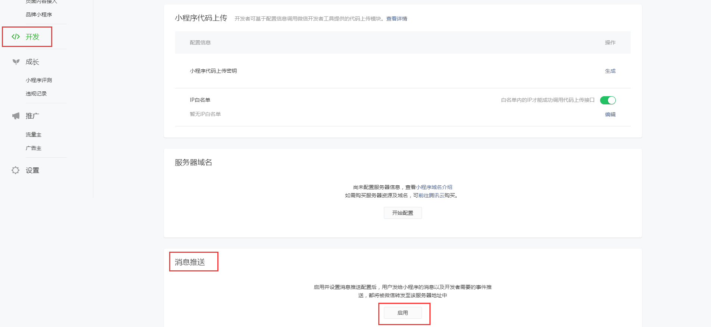Click the 配置信息 column header
The image size is (711, 327).
pos(200,43)
